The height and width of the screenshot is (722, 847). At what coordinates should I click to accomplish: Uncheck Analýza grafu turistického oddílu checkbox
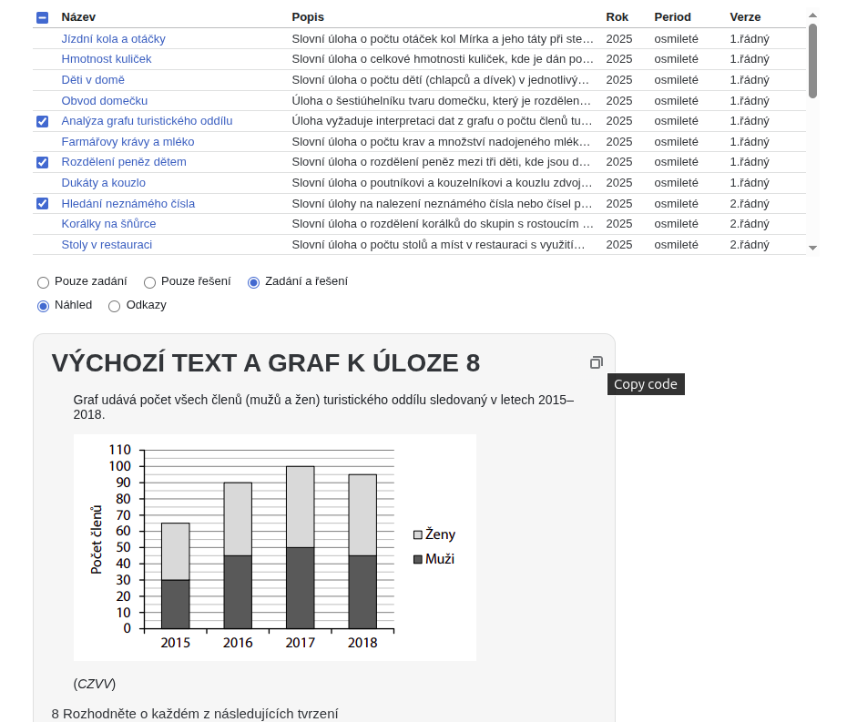43,121
